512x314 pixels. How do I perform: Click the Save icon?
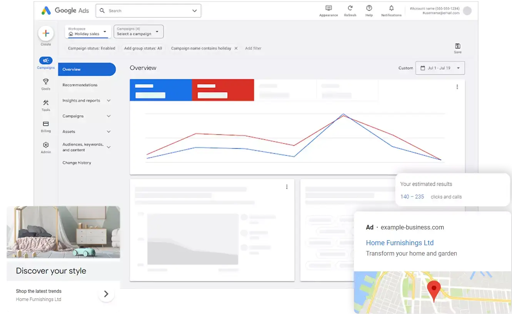pos(458,46)
